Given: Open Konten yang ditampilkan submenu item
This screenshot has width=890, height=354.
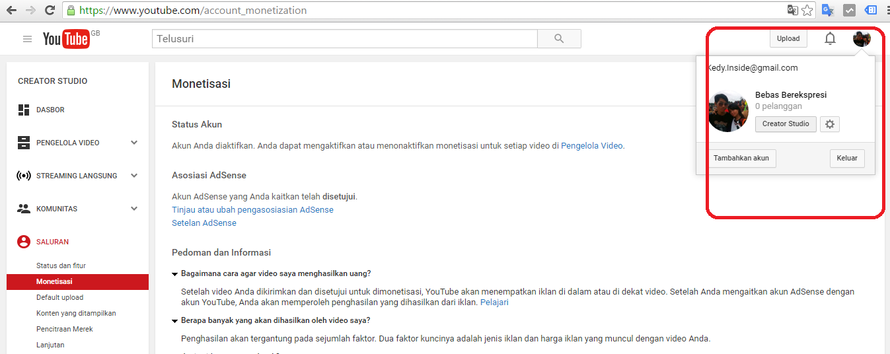Looking at the screenshot, I should (77, 313).
